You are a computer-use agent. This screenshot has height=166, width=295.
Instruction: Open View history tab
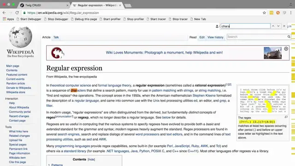coord(215,37)
